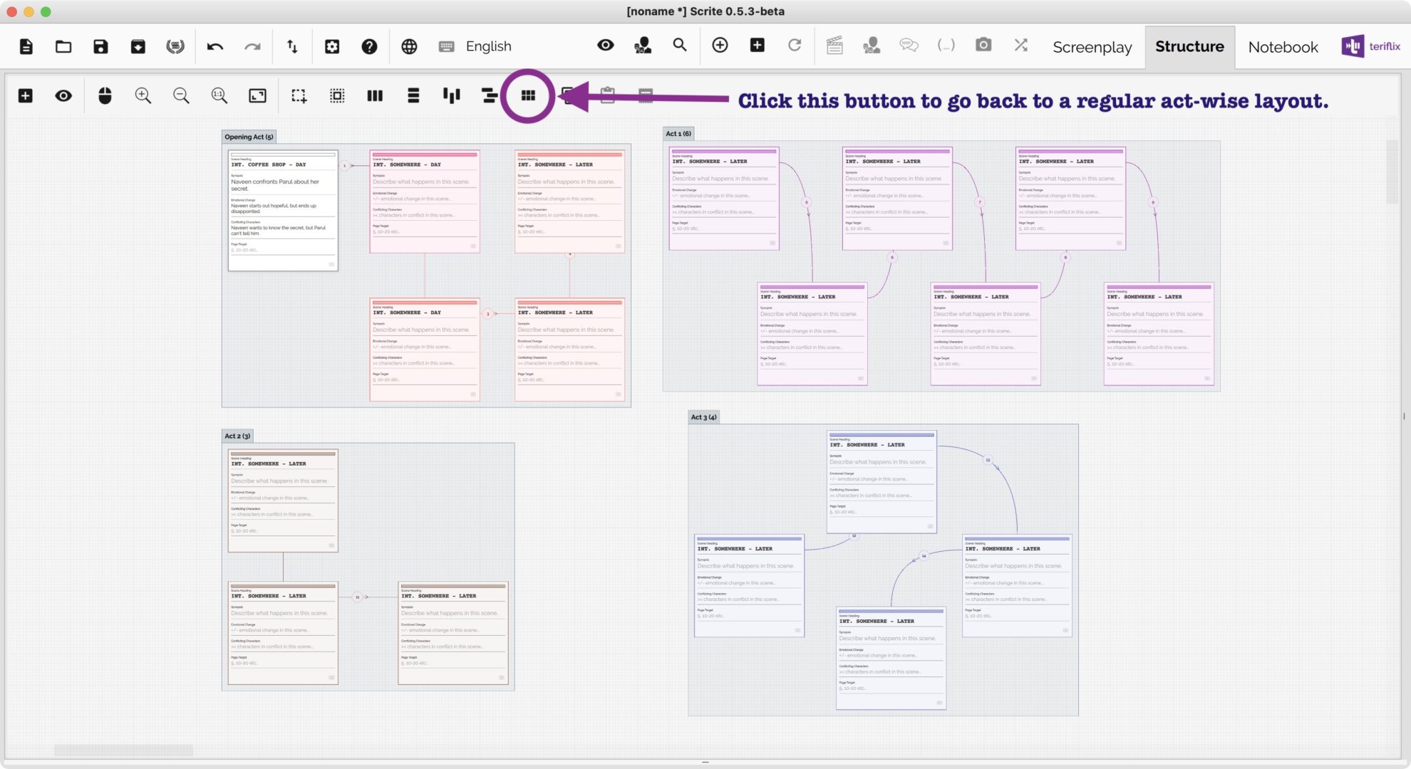Open the globe language options menu
The image size is (1411, 769).
point(409,46)
